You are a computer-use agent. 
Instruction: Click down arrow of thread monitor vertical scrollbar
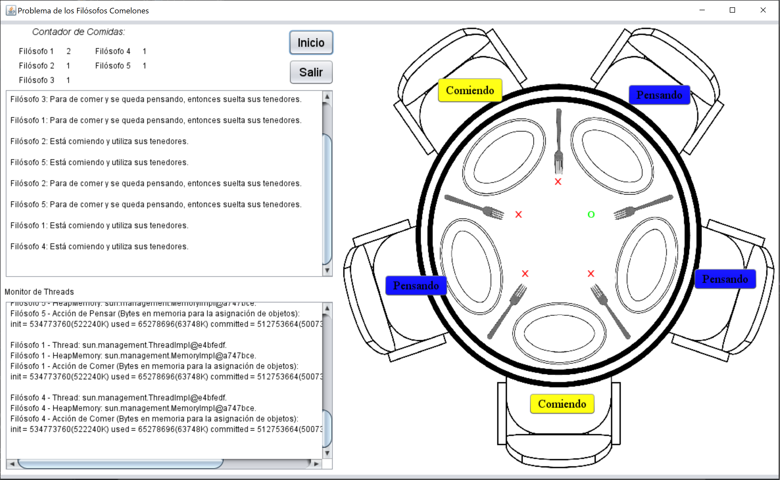(x=327, y=453)
